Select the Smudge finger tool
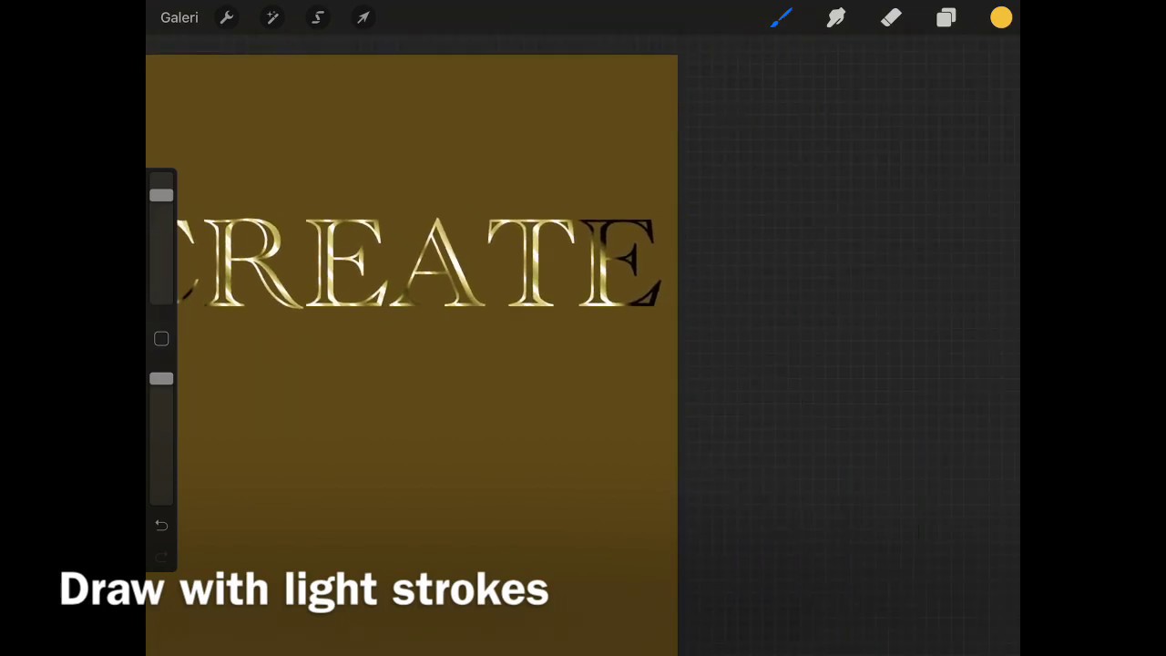This screenshot has width=1166, height=656. pyautogui.click(x=836, y=17)
